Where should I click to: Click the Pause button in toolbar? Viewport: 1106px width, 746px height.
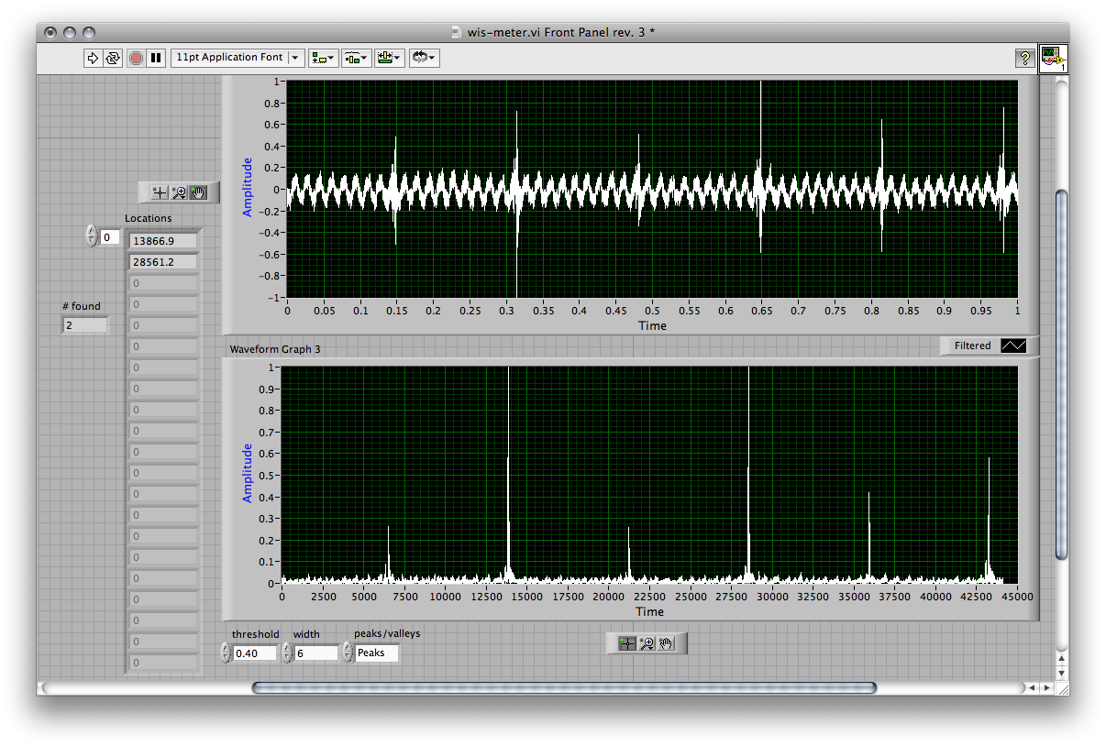(x=156, y=58)
